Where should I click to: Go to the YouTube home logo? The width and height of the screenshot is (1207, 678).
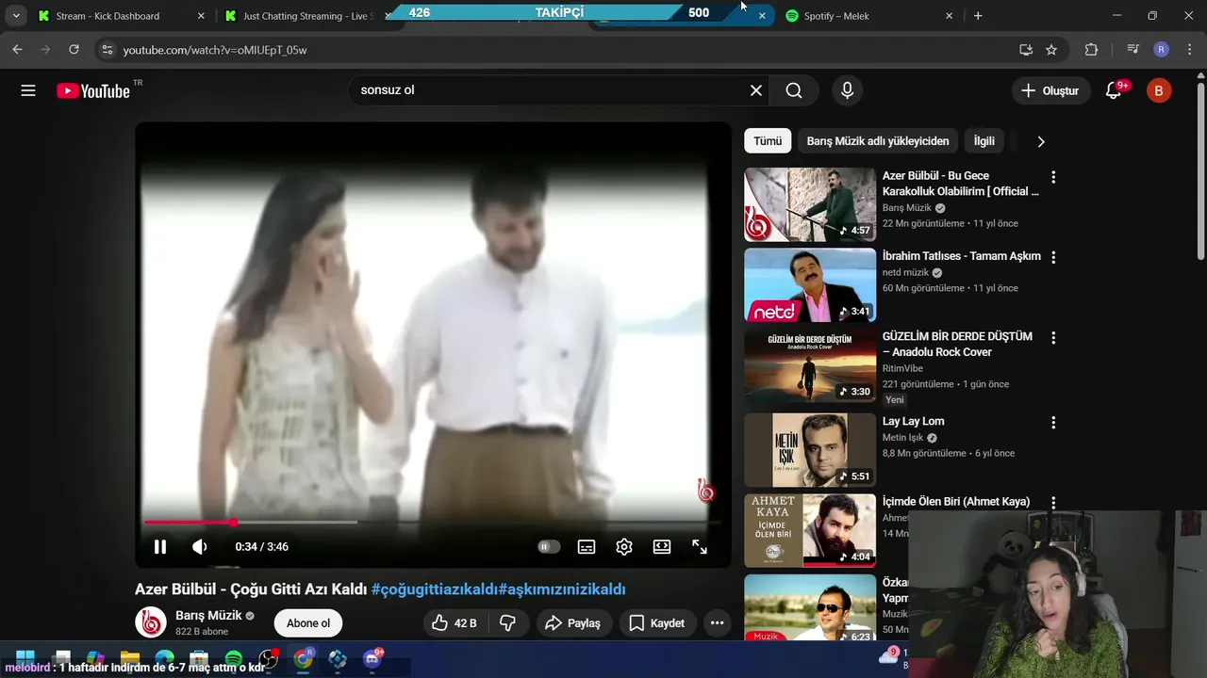92,90
